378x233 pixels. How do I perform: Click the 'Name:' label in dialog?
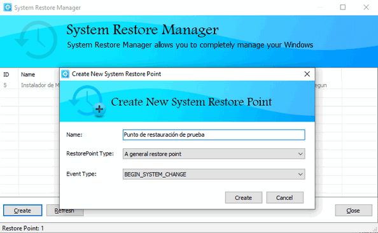point(74,134)
